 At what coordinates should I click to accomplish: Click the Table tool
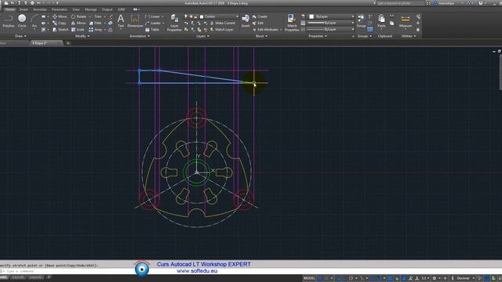152,30
